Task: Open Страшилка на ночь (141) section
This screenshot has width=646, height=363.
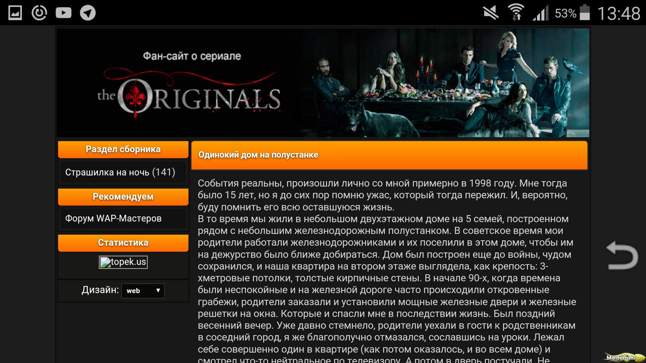Action: click(x=120, y=172)
